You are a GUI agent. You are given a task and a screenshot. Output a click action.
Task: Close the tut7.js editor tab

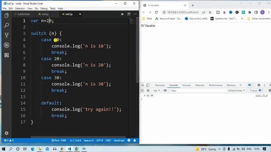(x=80, y=14)
